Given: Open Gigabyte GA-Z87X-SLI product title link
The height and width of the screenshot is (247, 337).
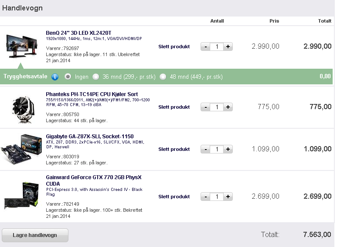Looking at the screenshot, I should click(90, 137).
